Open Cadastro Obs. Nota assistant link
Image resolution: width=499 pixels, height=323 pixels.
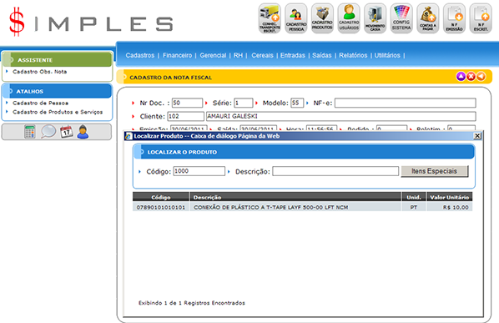point(40,72)
